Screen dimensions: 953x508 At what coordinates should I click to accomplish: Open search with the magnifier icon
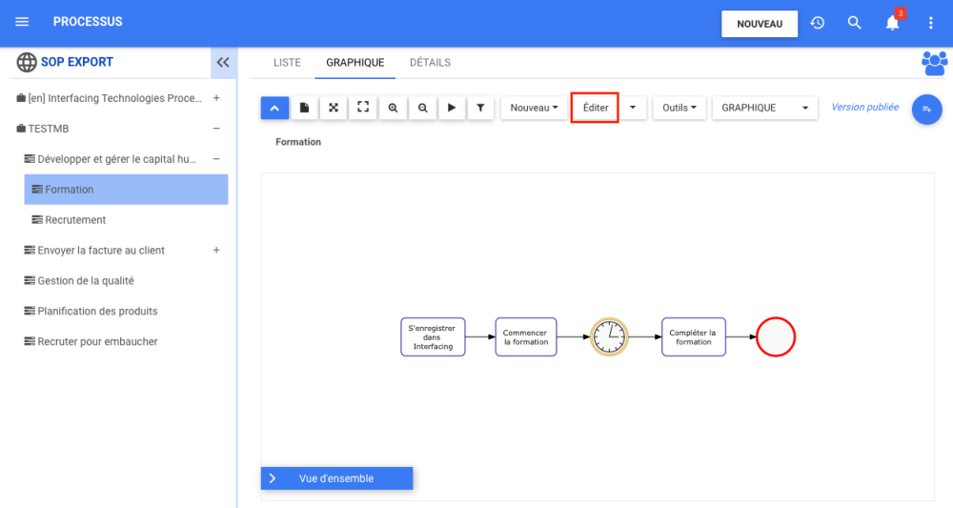855,23
